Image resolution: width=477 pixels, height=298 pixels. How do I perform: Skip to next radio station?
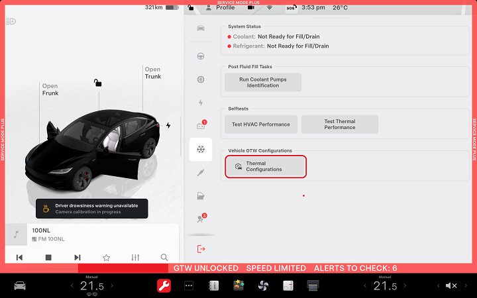coord(78,258)
